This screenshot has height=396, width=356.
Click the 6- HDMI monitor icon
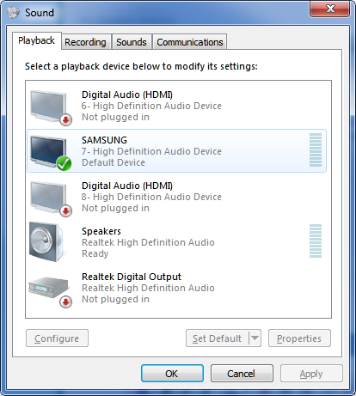(x=49, y=106)
